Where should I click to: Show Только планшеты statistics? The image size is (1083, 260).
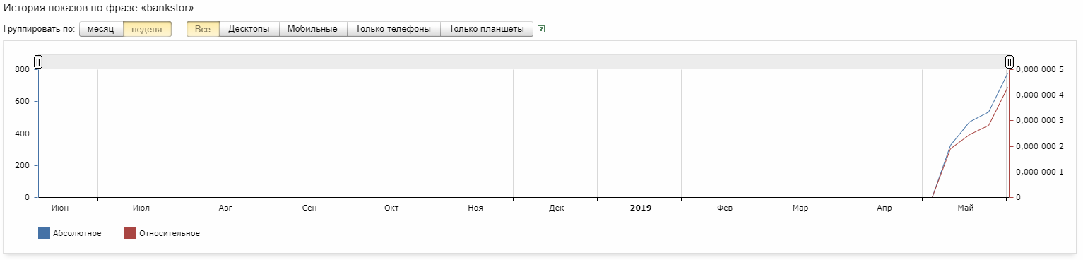pyautogui.click(x=487, y=29)
